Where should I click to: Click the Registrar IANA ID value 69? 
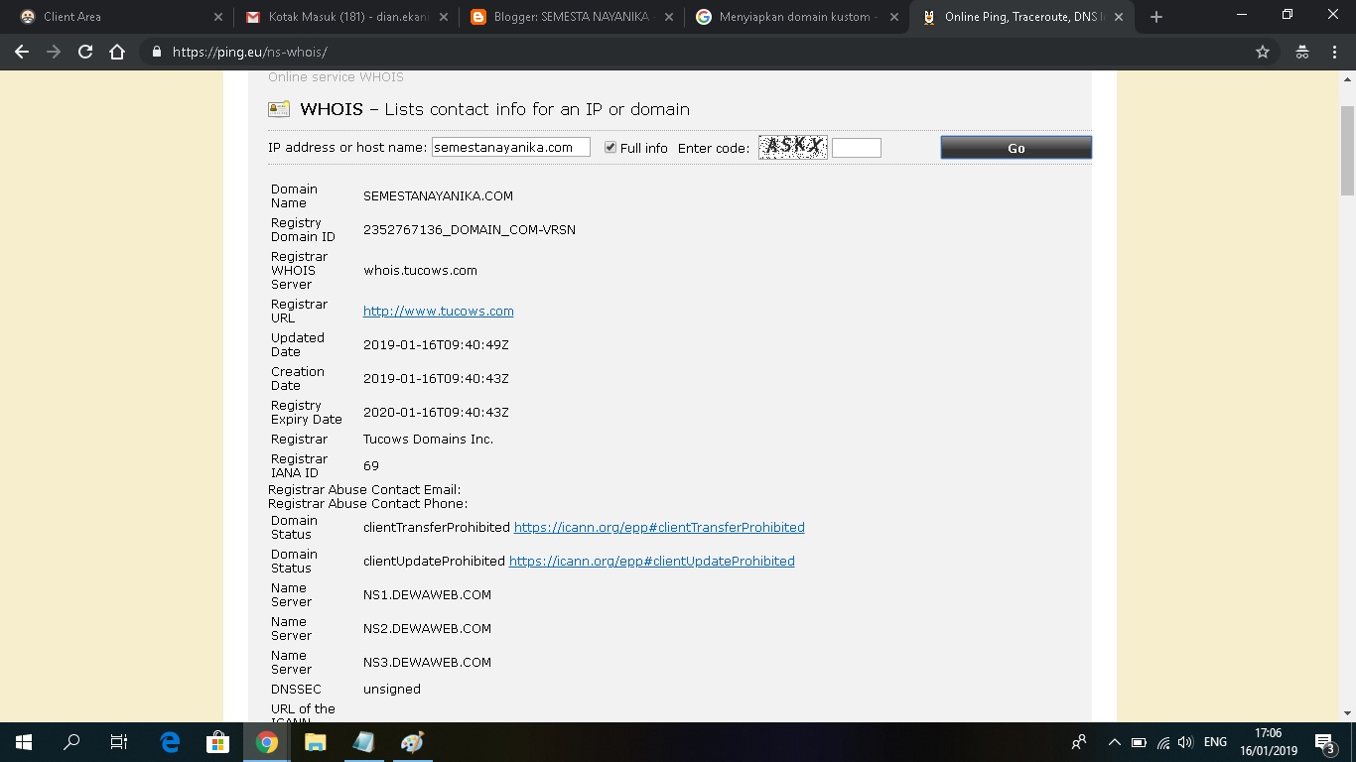pos(371,465)
